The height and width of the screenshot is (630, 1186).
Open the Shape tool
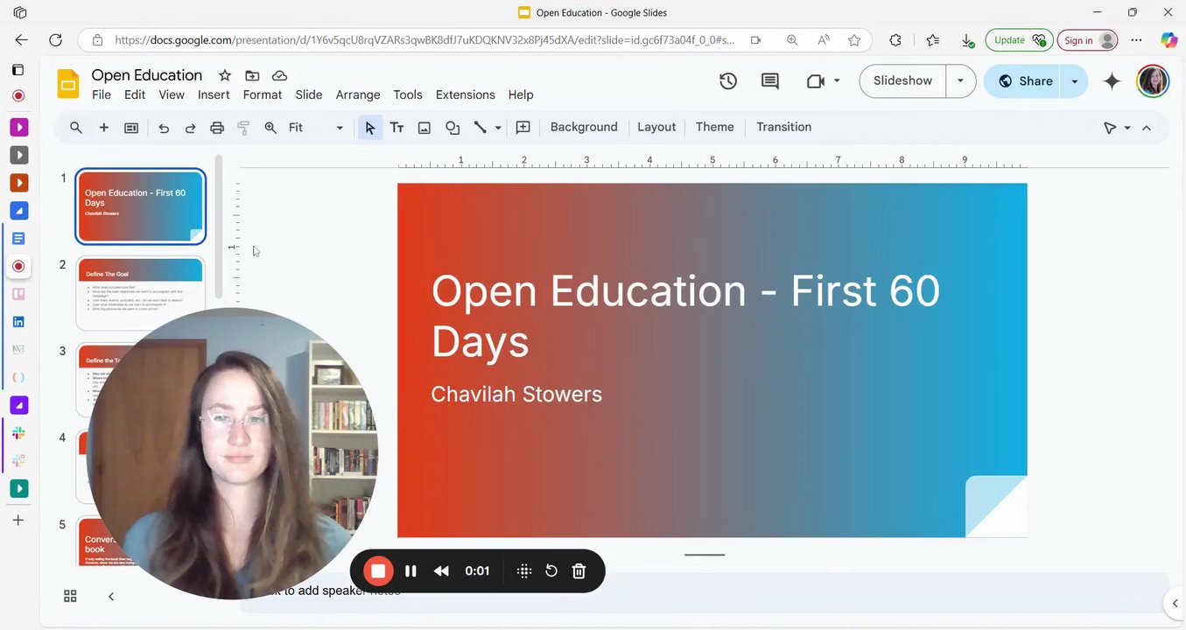(453, 128)
